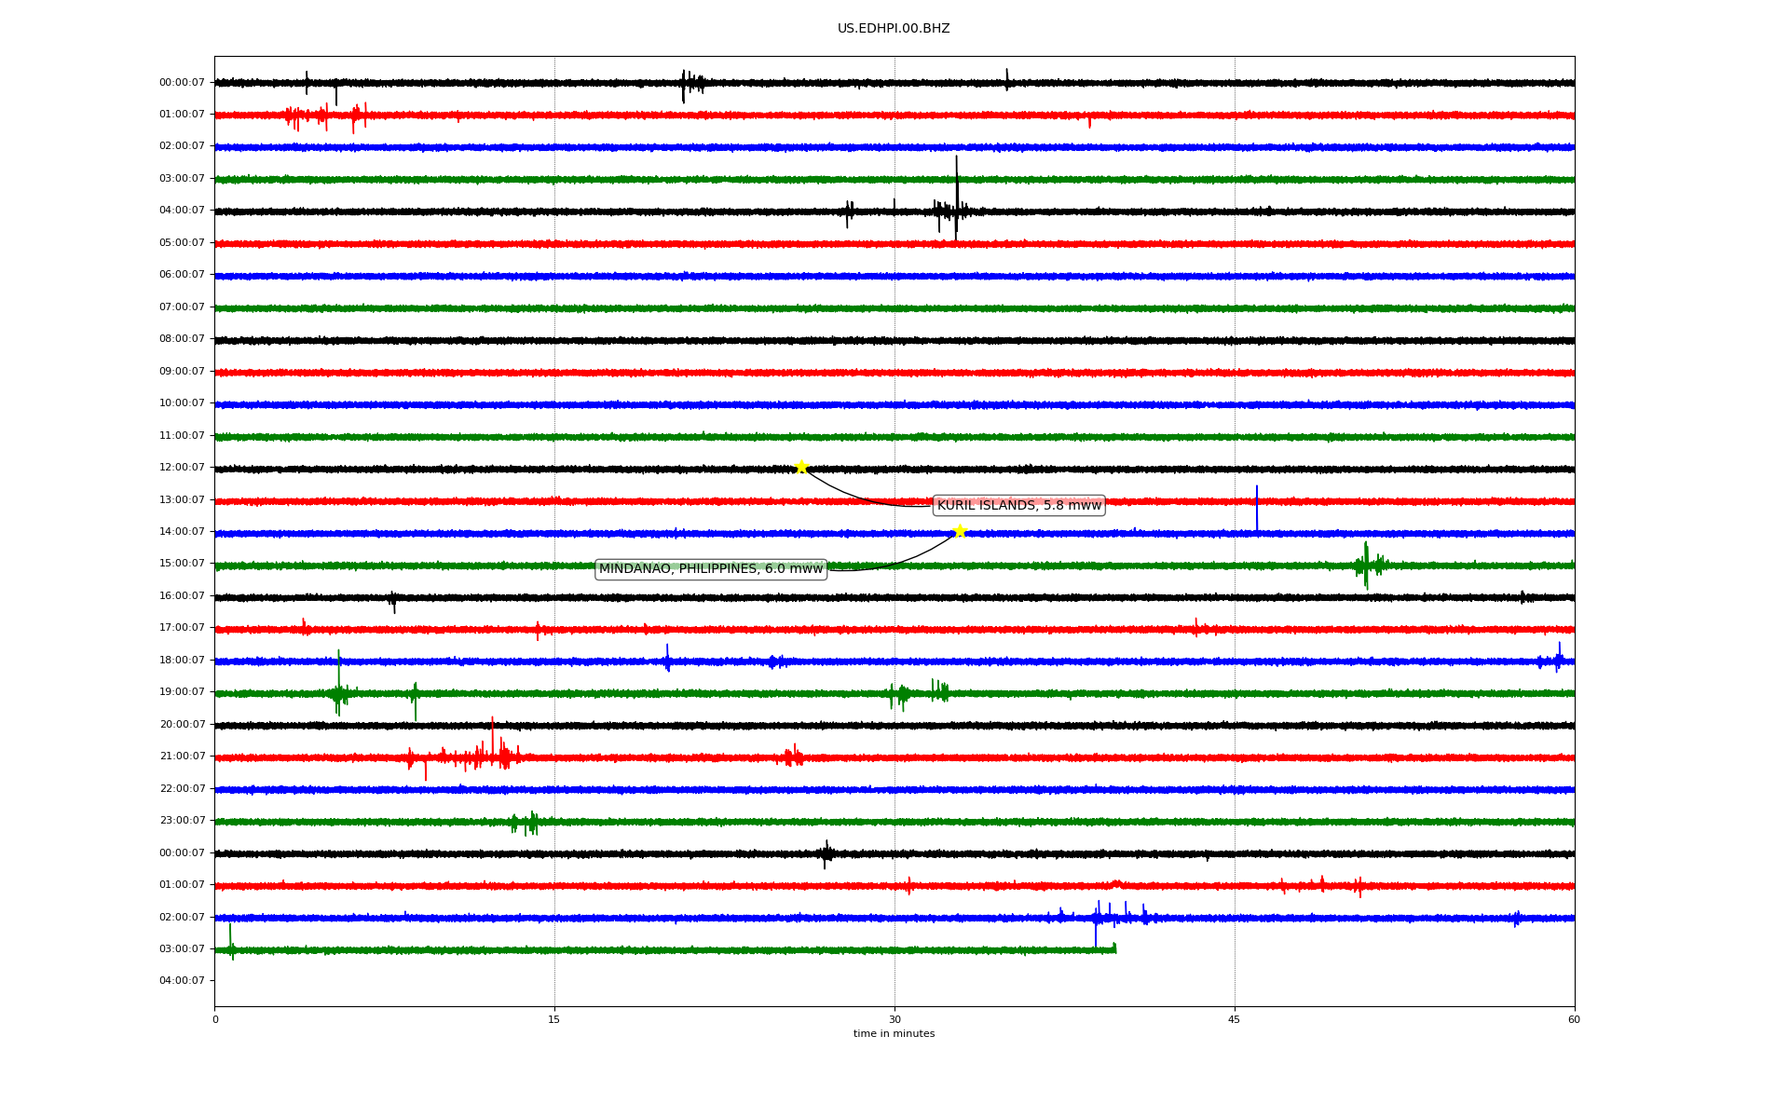Click the KURIL ISLANDS, 5.8 mww label
The height and width of the screenshot is (1118, 1789).
1018,505
